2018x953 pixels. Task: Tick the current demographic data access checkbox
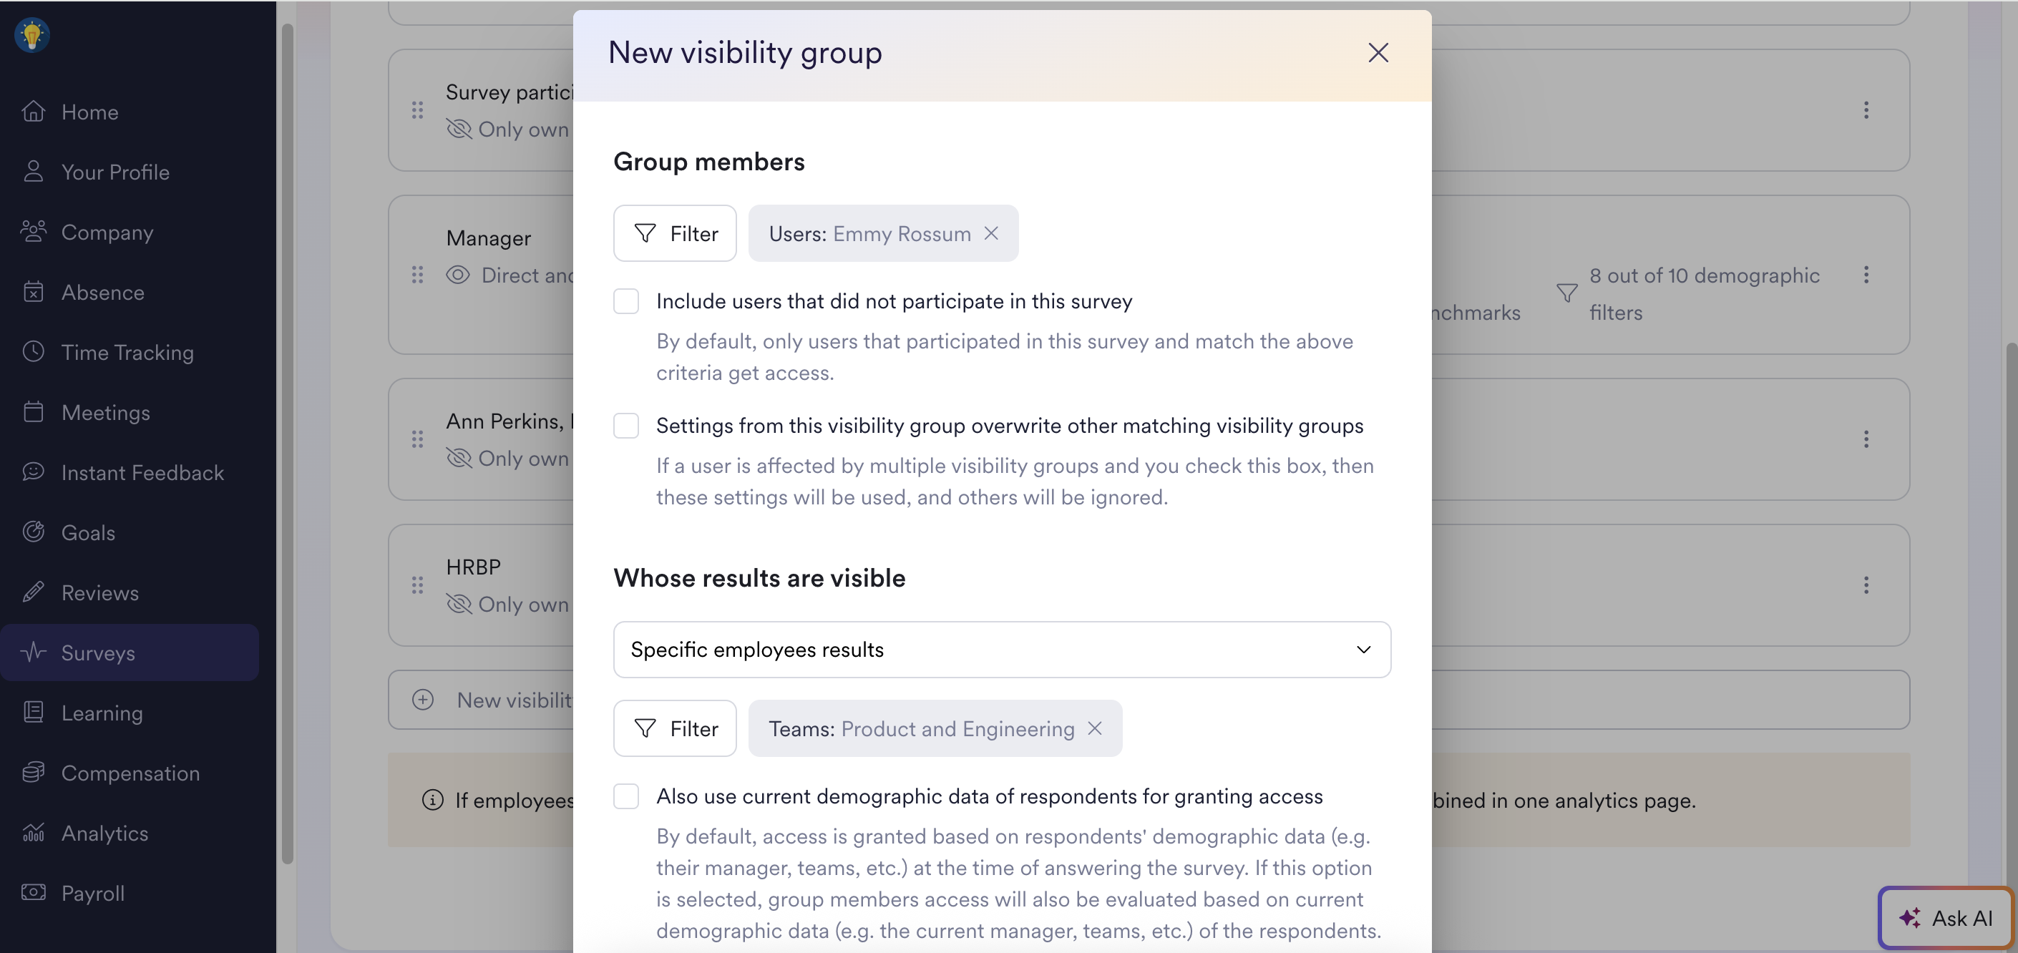[x=626, y=796]
